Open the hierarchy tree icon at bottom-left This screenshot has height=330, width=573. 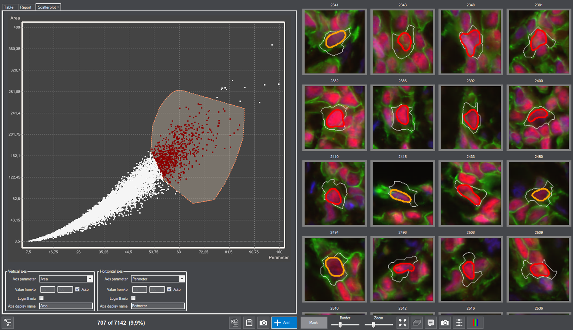point(8,323)
